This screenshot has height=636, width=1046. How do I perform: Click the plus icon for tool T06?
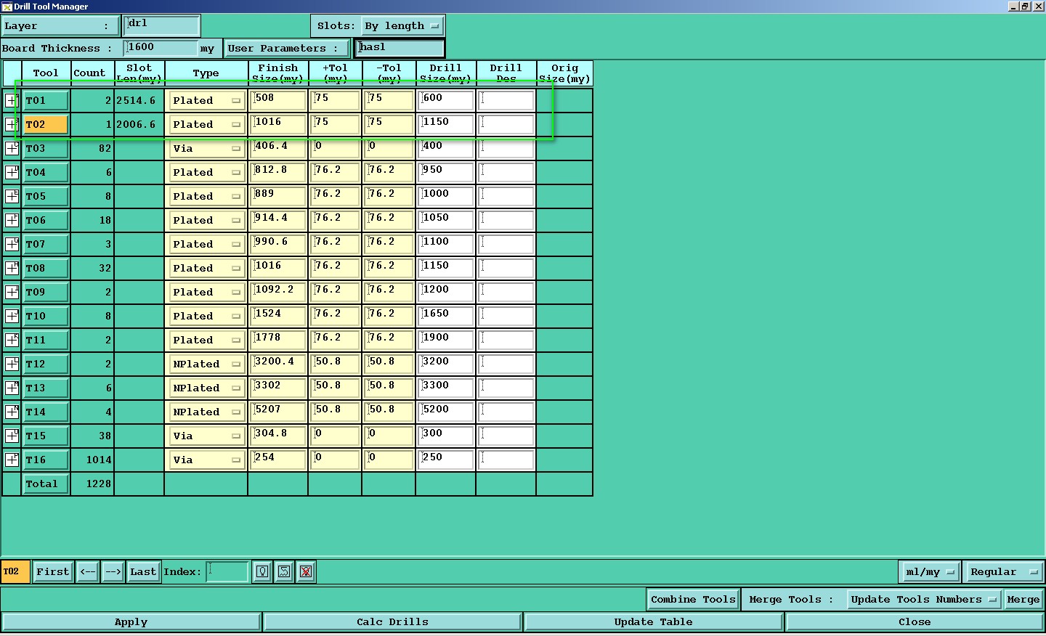12,220
